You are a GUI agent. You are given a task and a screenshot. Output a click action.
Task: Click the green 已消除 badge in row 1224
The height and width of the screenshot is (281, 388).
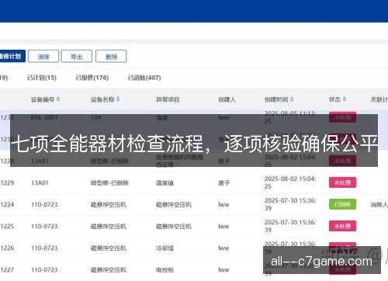tap(342, 204)
